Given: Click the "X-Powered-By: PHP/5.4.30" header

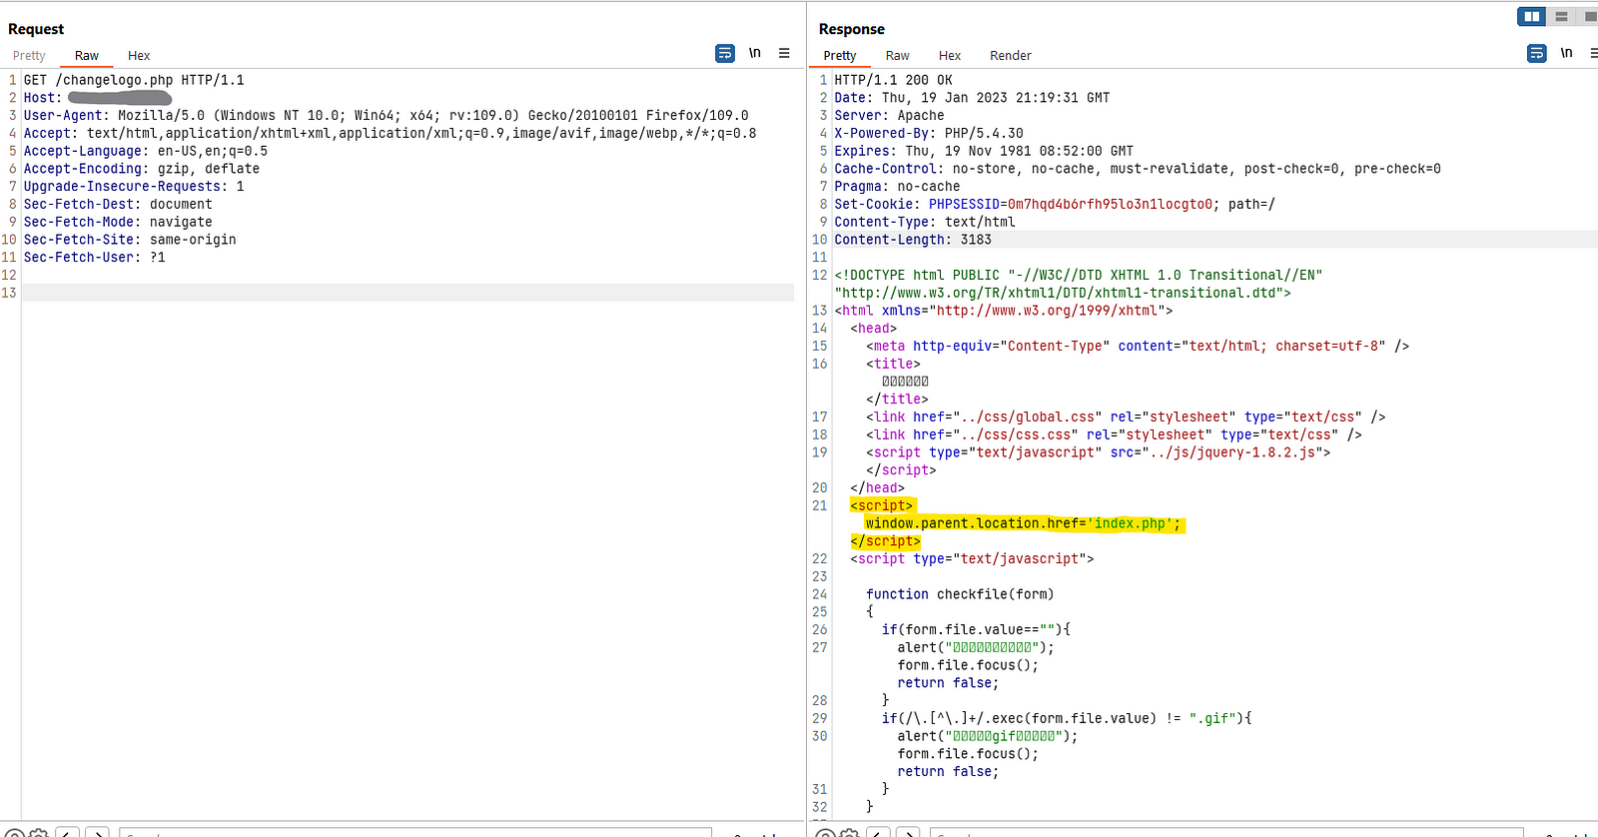Looking at the screenshot, I should (929, 134).
